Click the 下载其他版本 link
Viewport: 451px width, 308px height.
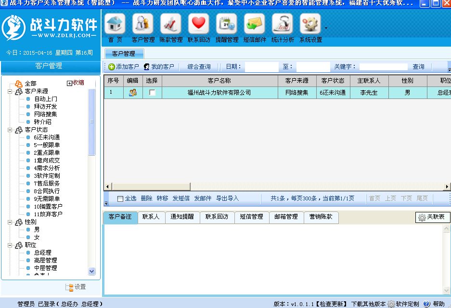[368, 304]
